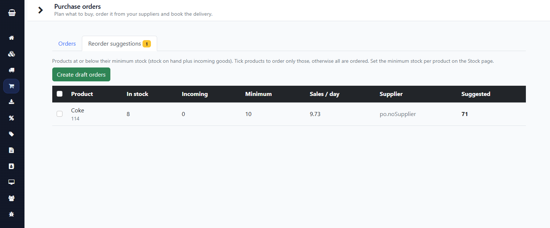Click the shopping basket logo icon
Screen dimensions: 550x228
tap(12, 13)
